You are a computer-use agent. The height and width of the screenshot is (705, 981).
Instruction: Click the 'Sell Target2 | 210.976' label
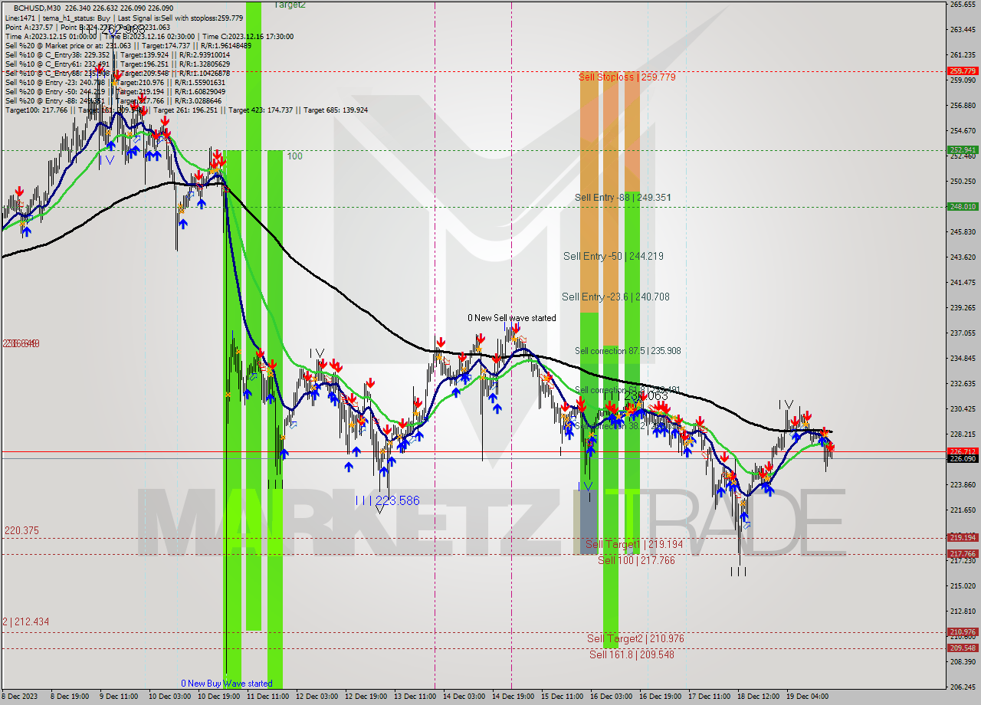[x=635, y=638]
